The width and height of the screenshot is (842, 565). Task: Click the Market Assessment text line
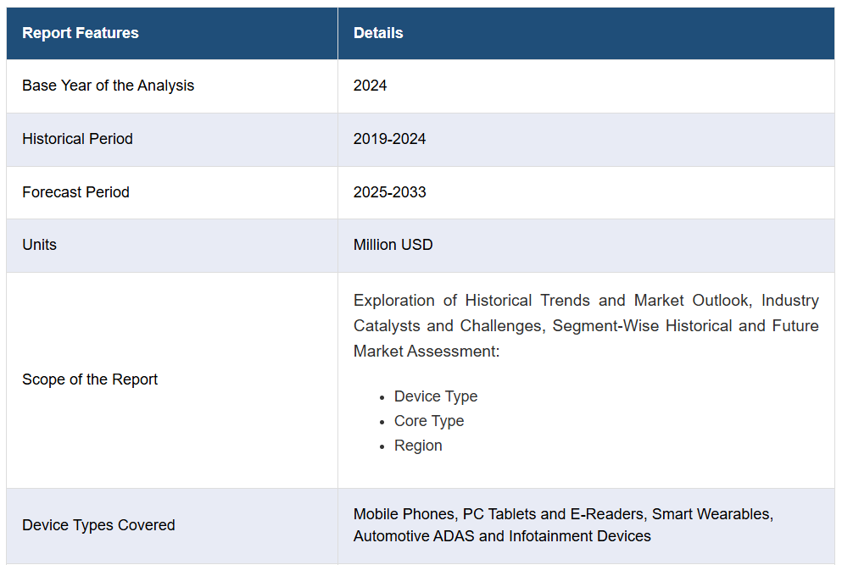(426, 351)
